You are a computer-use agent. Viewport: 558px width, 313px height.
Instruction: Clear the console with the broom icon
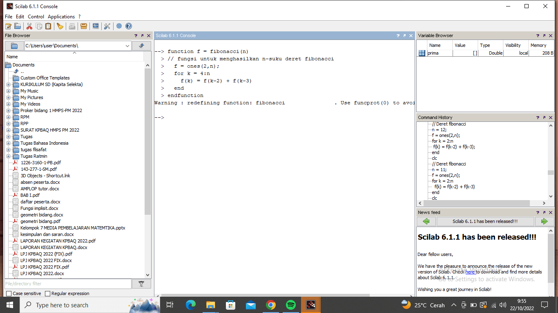point(60,26)
